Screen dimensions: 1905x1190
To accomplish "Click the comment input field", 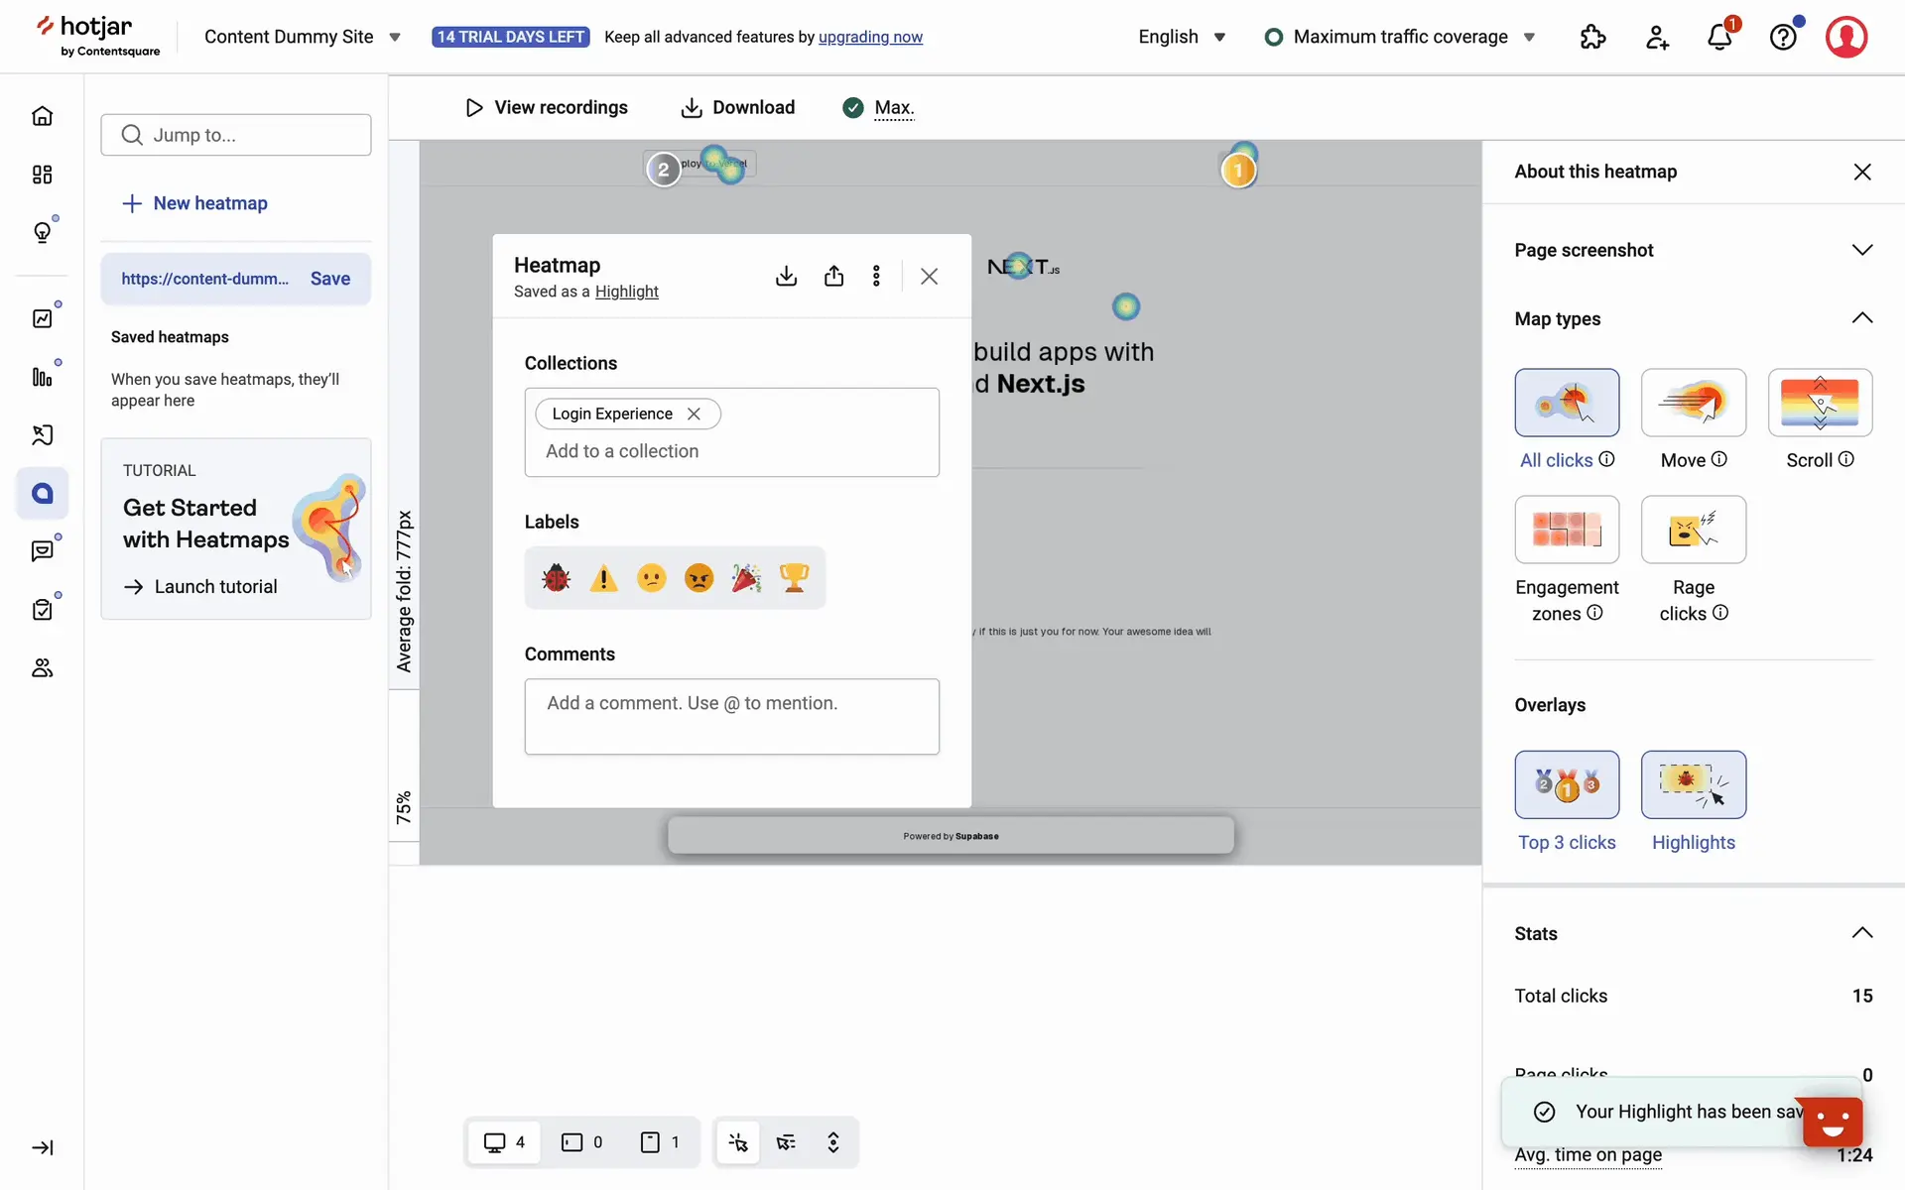I will tap(731, 716).
